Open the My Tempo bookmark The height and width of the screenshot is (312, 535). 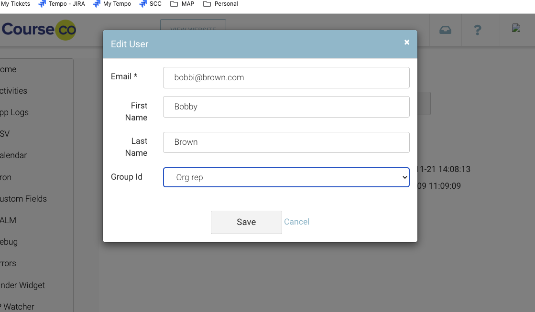point(112,4)
